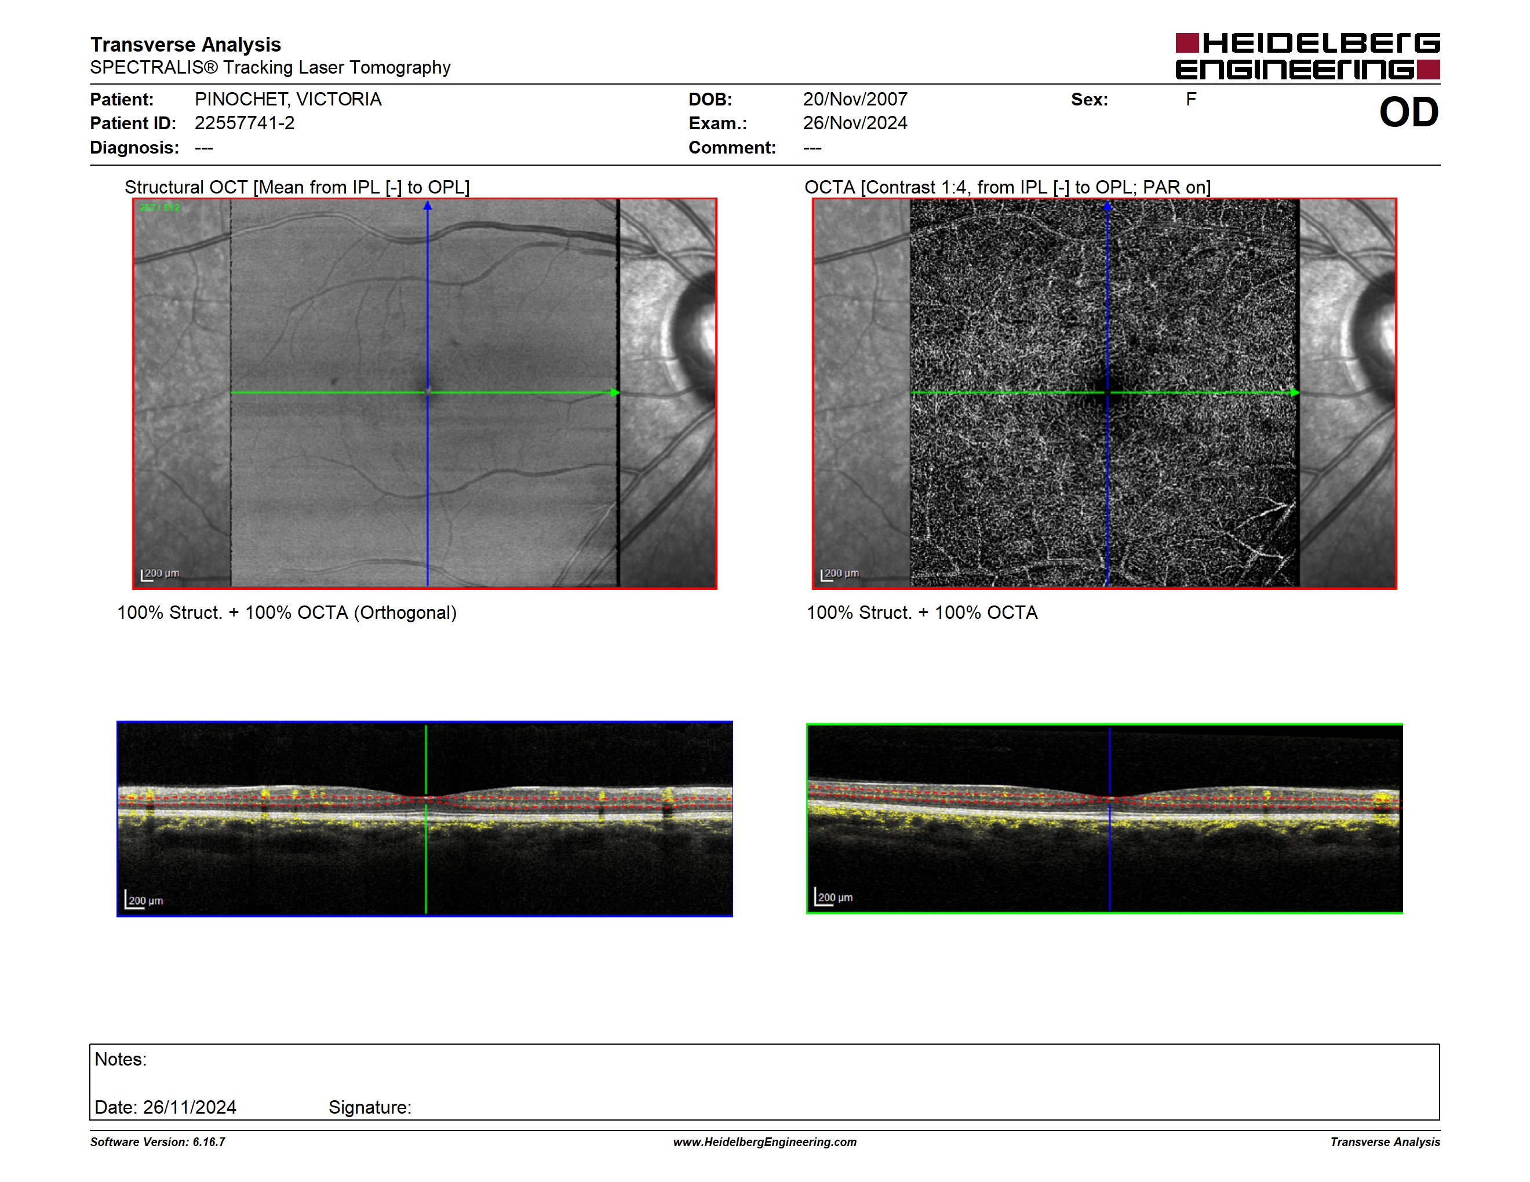This screenshot has width=1530, height=1182.
Task: Click the green vertical marker in the blue-framed B-scan
Action: tap(426, 819)
